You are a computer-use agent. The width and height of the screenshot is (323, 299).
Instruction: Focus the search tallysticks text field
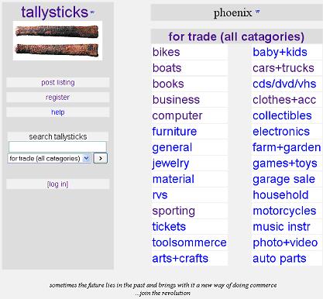click(57, 147)
